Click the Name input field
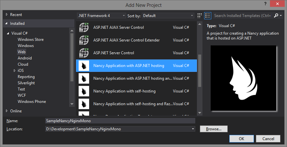 (120, 121)
